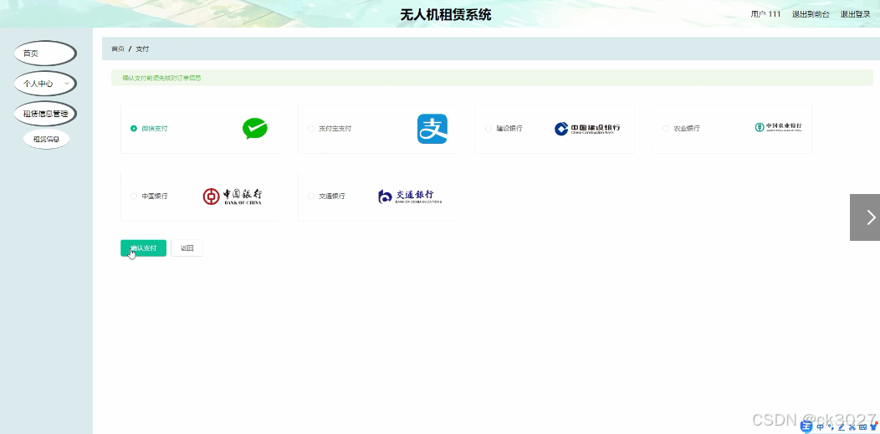Select the 交通银行 radio button
The width and height of the screenshot is (880, 434).
311,197
